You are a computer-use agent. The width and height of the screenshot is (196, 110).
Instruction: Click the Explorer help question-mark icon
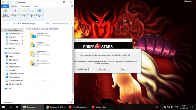72,6
